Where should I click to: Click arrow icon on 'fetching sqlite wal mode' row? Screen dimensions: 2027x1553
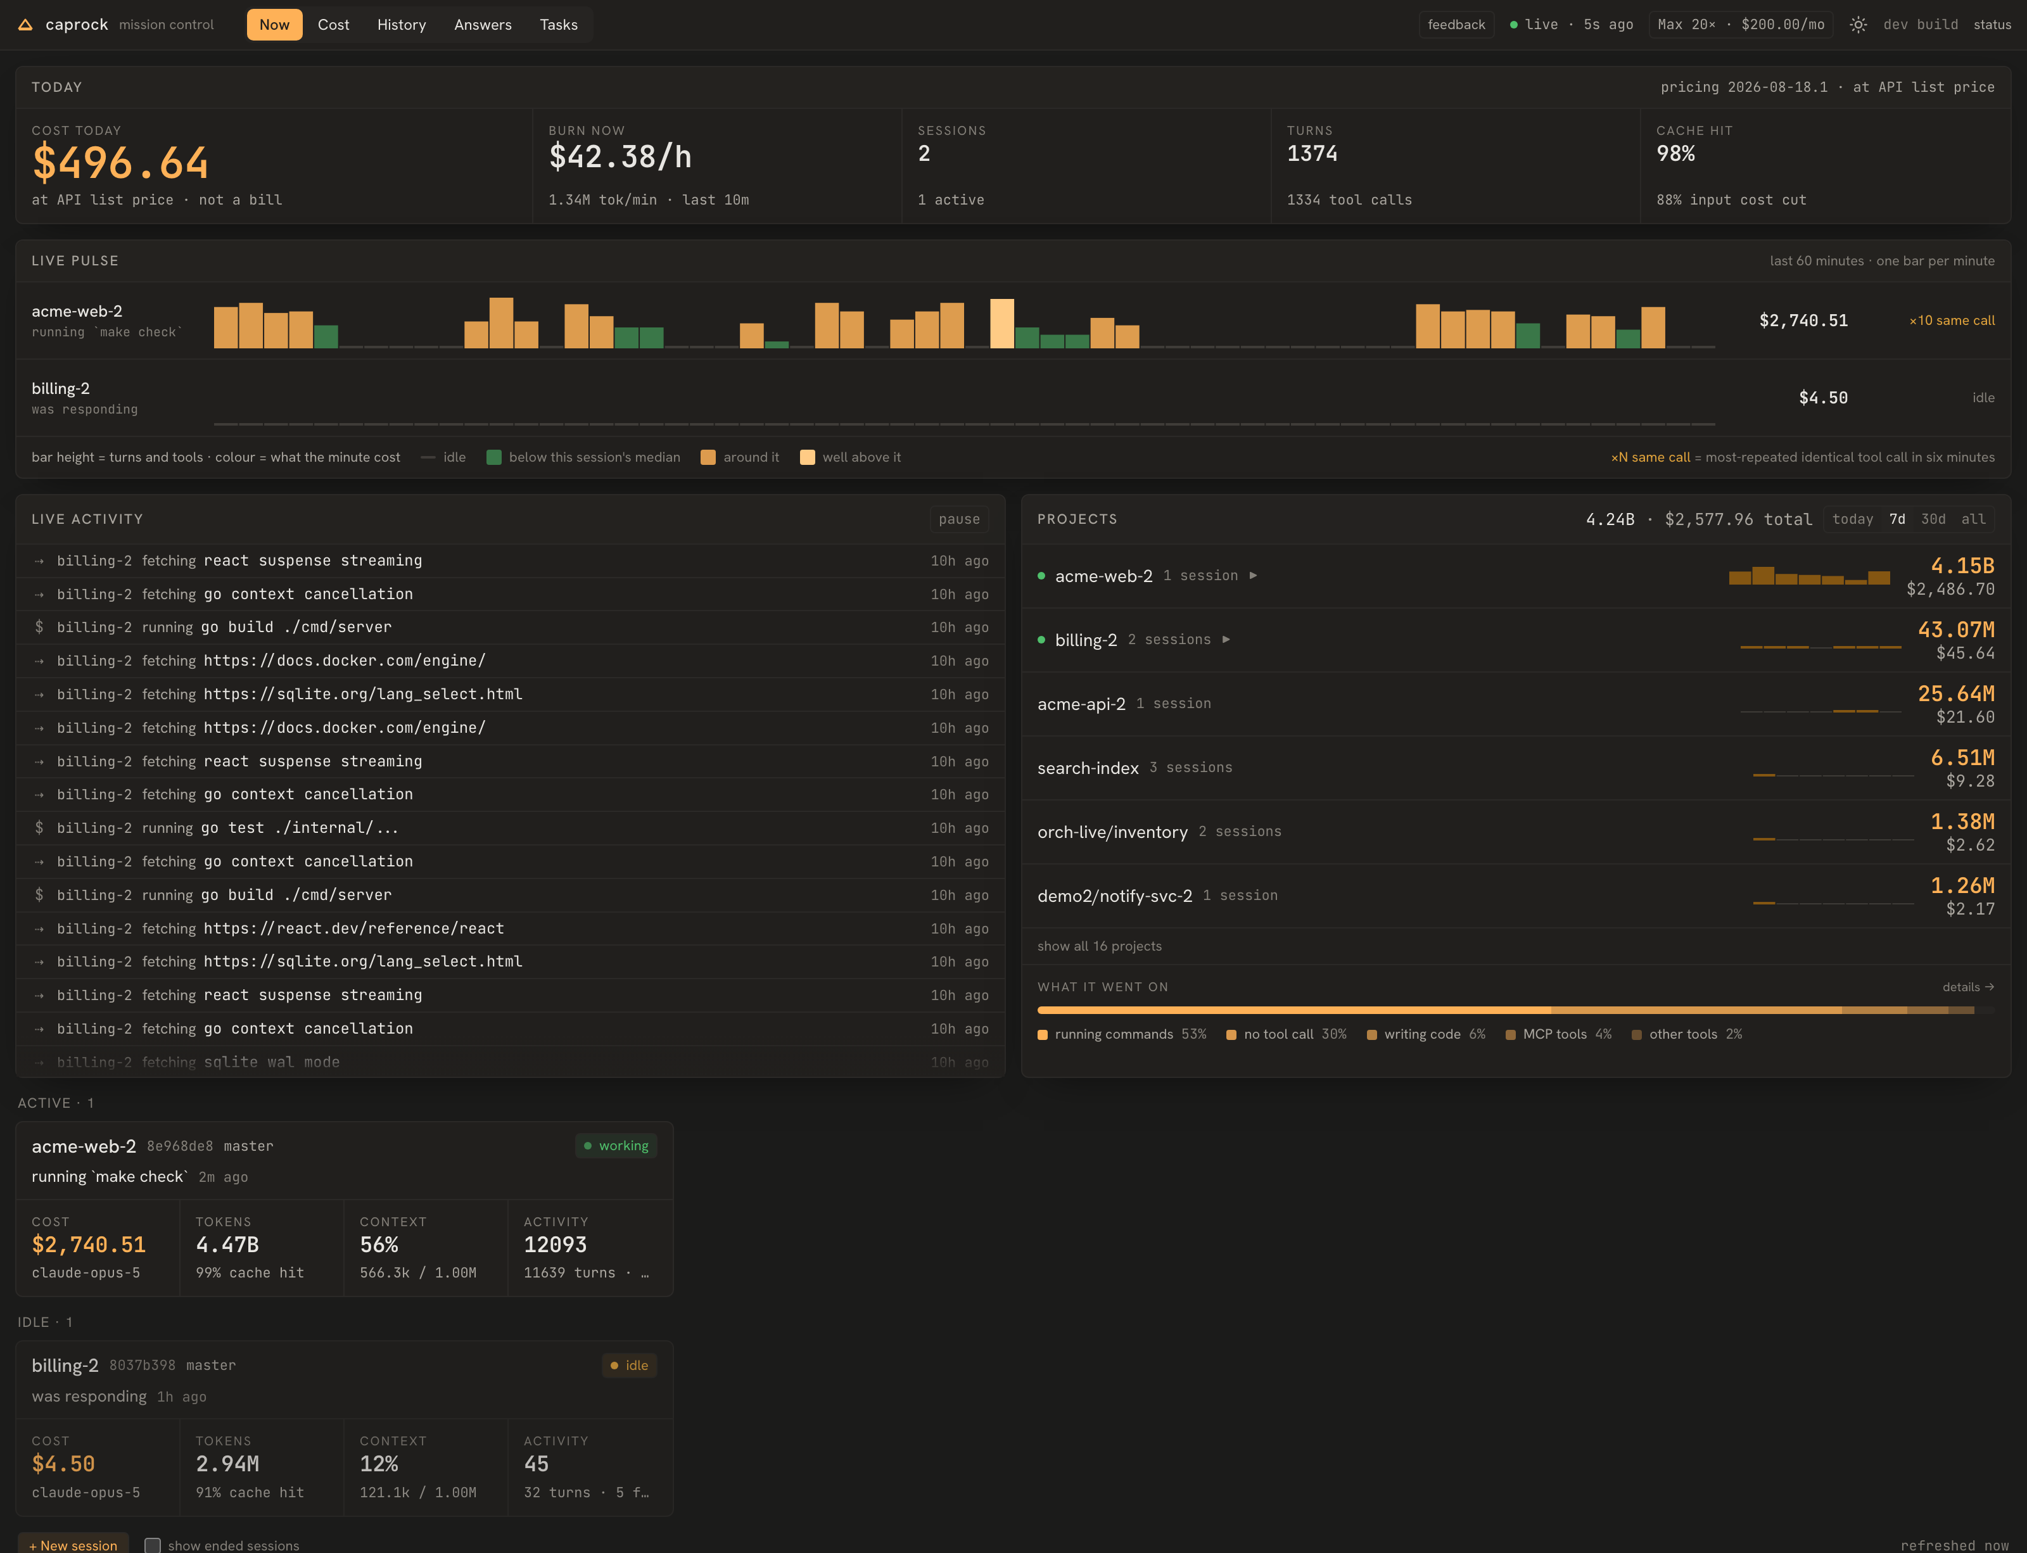coord(39,1062)
